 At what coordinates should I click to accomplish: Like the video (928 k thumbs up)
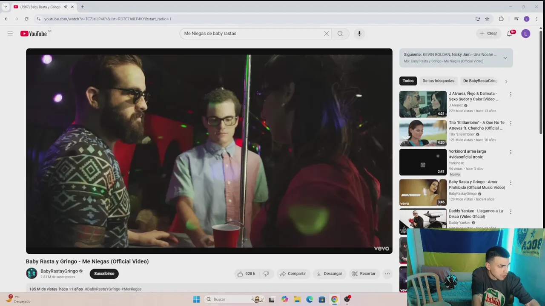click(246, 274)
